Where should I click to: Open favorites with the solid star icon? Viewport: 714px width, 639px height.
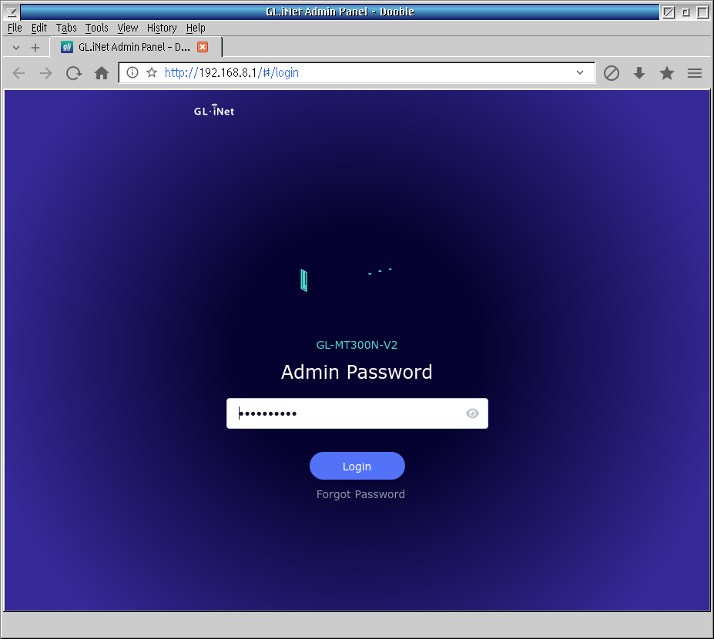point(667,73)
